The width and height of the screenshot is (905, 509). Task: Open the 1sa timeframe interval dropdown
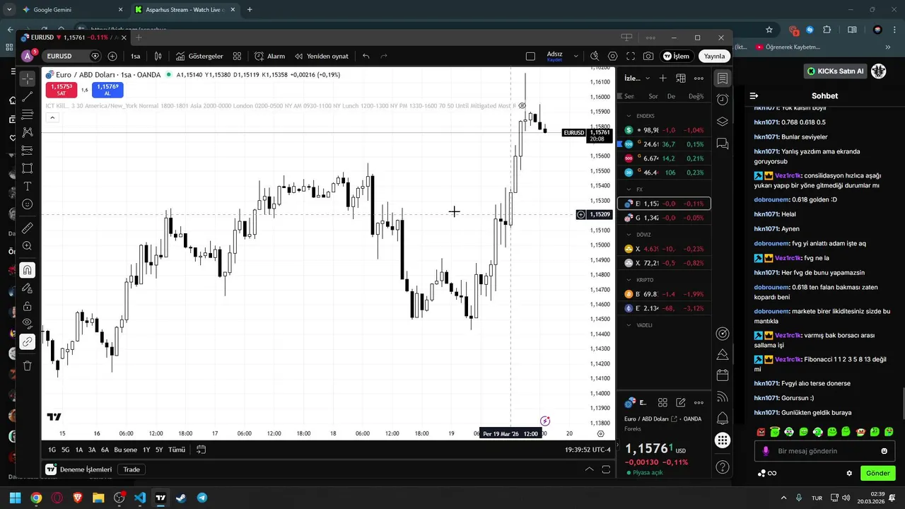[135, 56]
